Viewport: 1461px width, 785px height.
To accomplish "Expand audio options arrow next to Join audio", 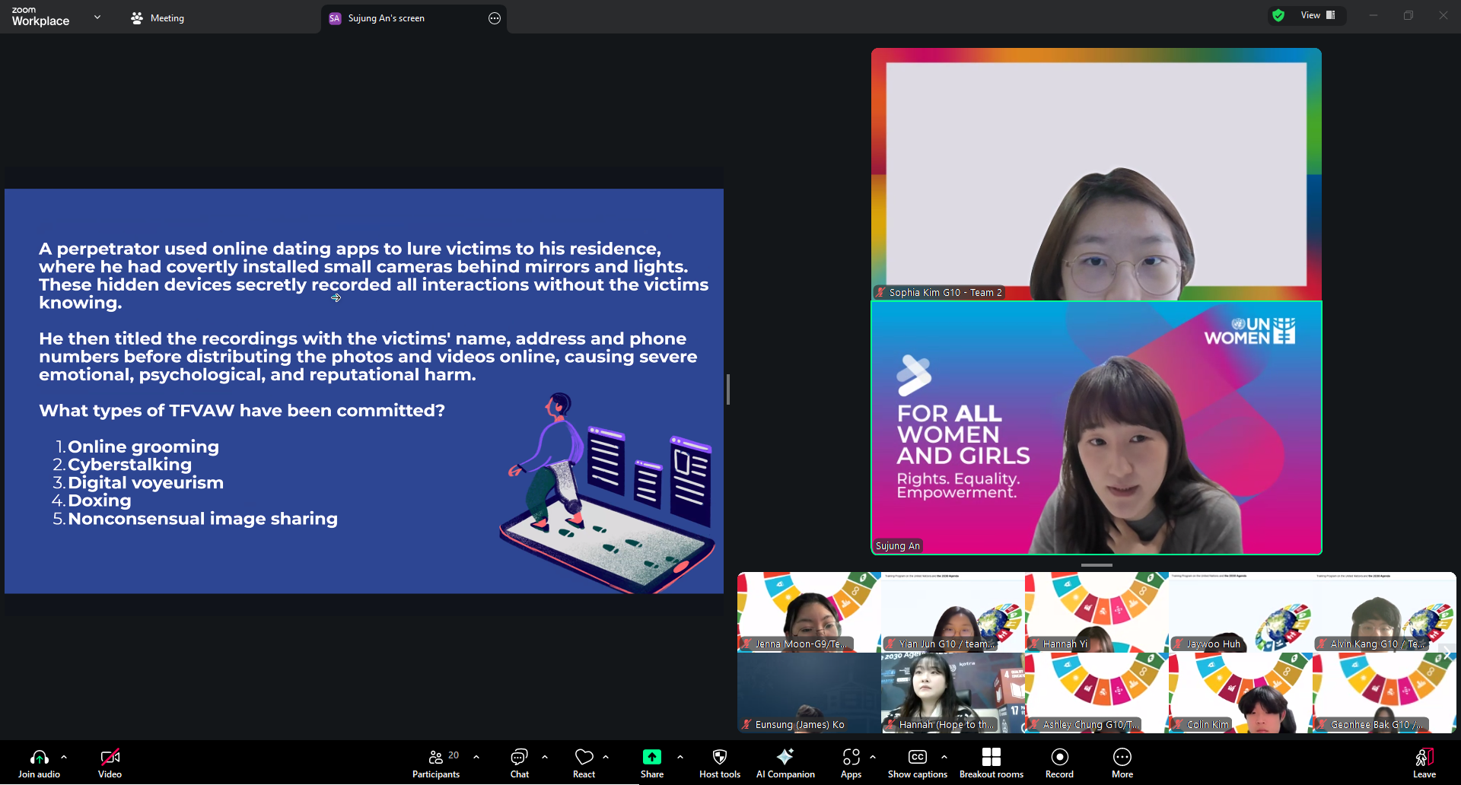I will (x=64, y=757).
